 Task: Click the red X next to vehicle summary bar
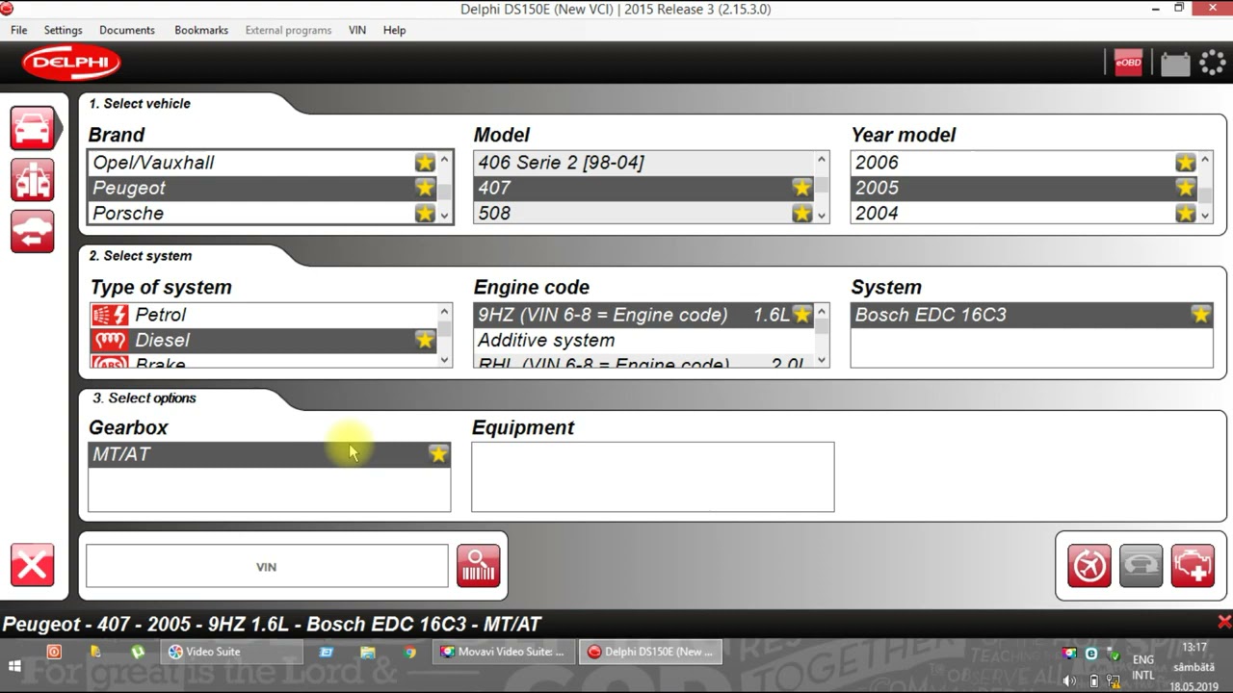[1224, 623]
